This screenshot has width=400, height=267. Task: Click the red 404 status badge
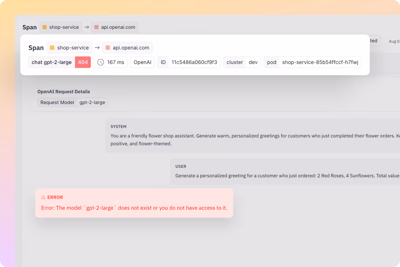tap(83, 62)
